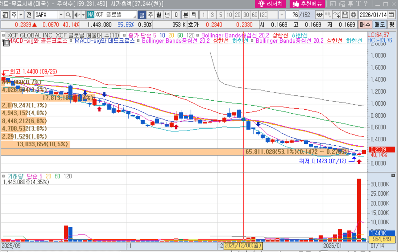The height and width of the screenshot is (252, 398).
Task: Open the dropdown arrow next to speaker icon
Action: [83, 15]
